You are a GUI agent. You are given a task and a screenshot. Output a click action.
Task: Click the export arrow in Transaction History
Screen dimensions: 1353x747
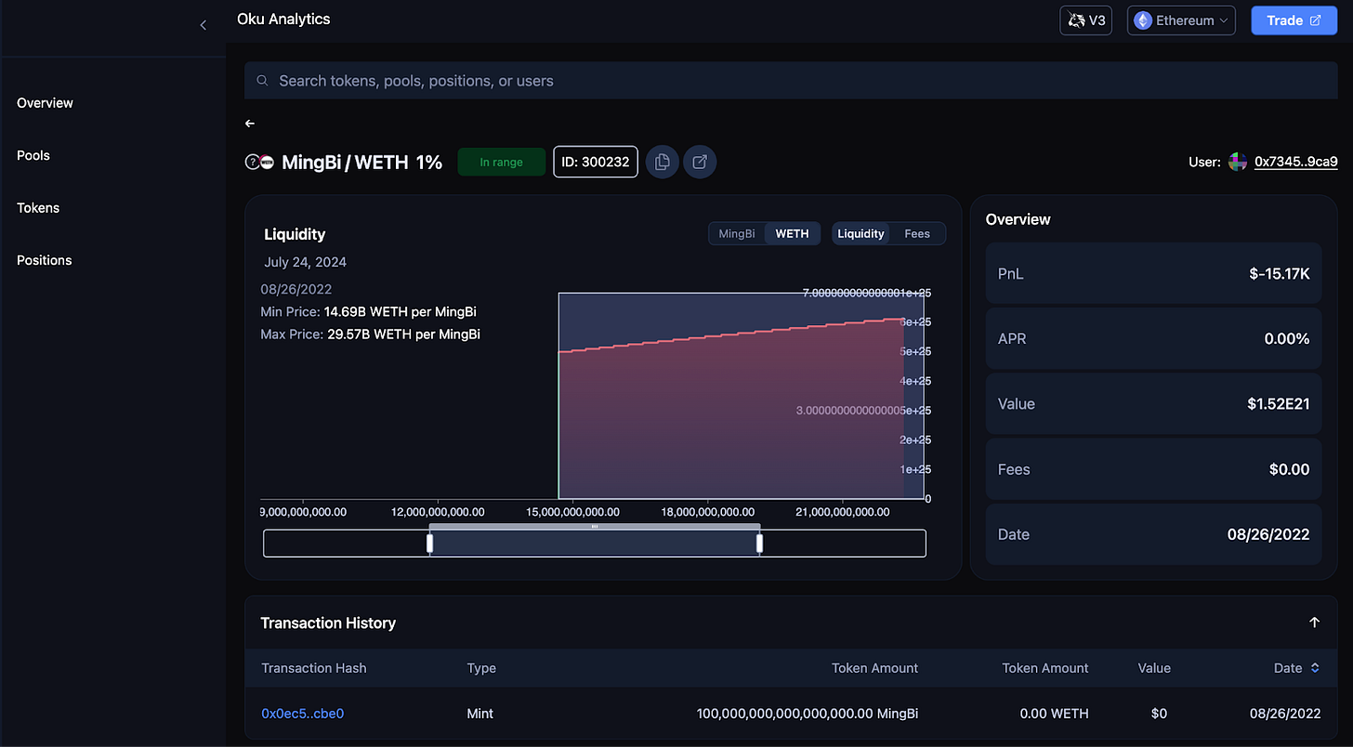[1314, 622]
